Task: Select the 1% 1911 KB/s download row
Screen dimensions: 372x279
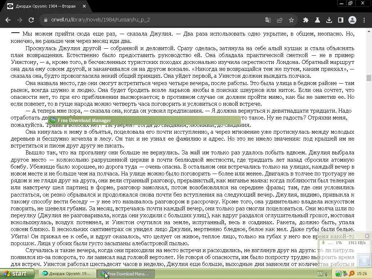Action: [344, 243]
